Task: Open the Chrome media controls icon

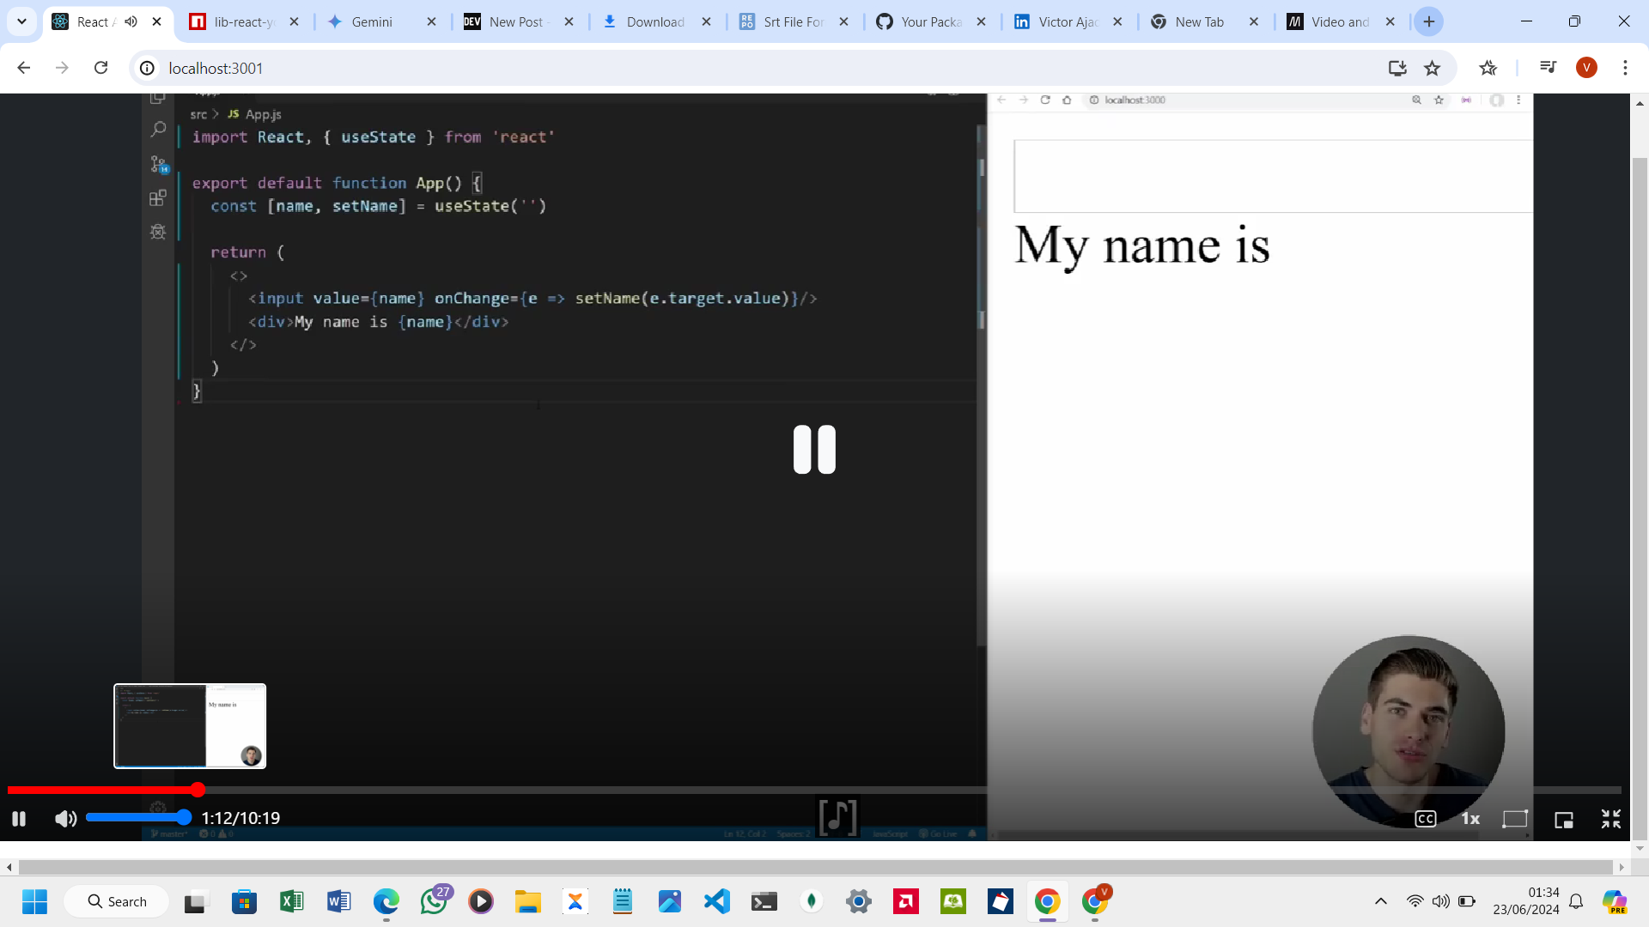Action: tap(1548, 68)
